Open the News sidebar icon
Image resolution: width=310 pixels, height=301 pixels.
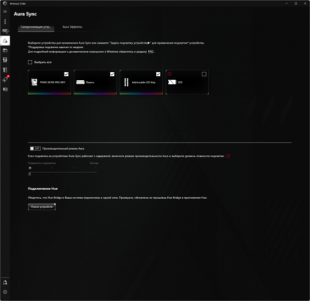click(x=5, y=89)
